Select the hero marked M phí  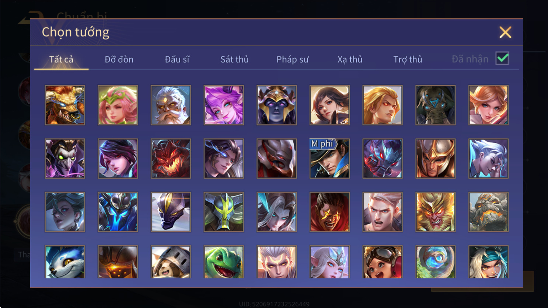tap(329, 159)
